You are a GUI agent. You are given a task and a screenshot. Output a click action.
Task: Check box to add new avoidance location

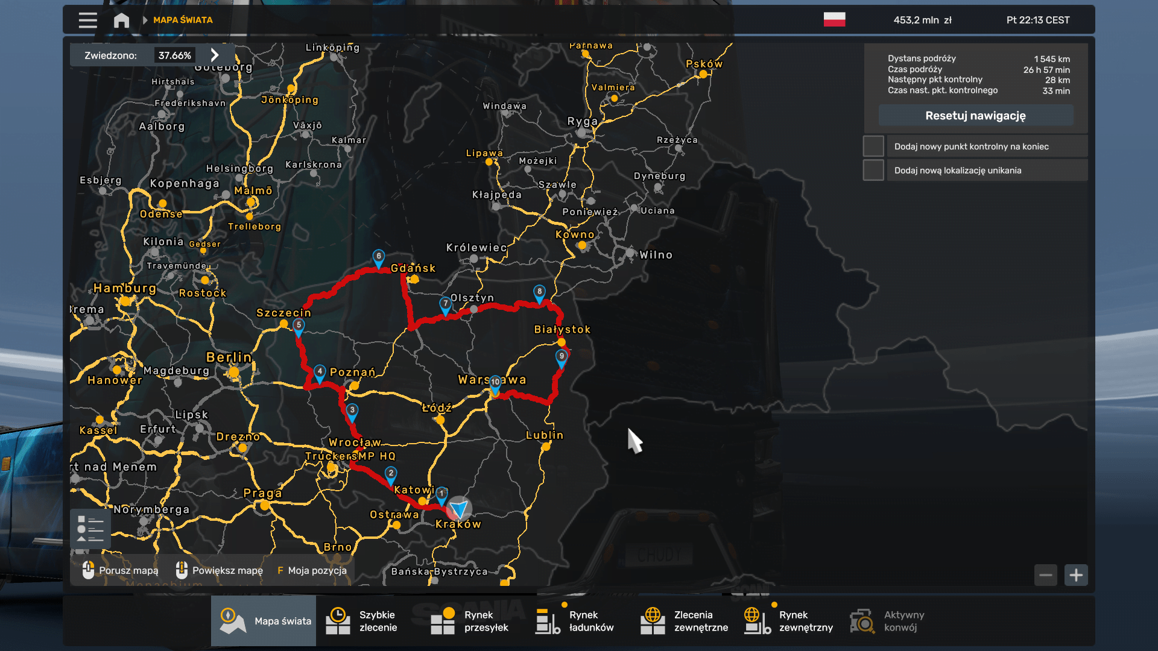click(x=873, y=171)
